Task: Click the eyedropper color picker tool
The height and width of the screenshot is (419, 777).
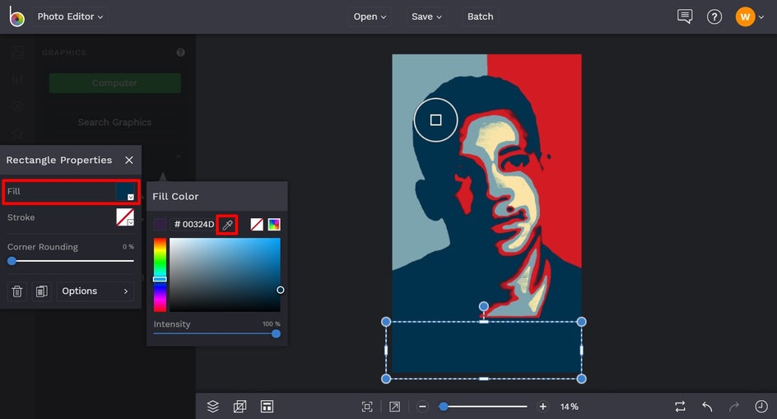Action: (227, 225)
